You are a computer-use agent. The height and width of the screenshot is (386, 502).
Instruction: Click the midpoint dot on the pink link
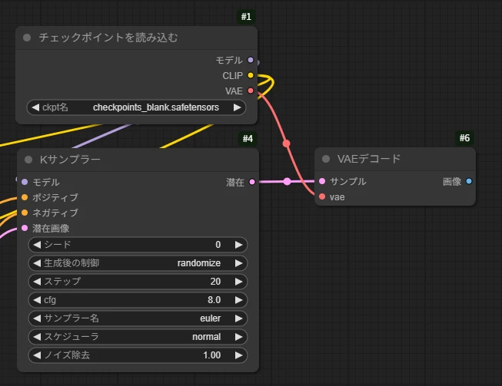[x=287, y=182]
